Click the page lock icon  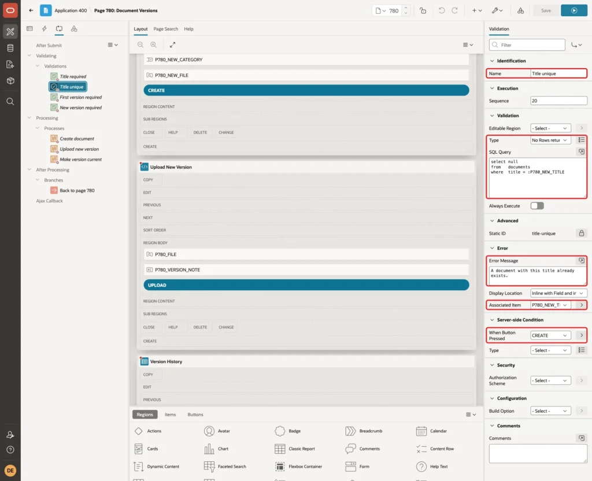coord(423,10)
